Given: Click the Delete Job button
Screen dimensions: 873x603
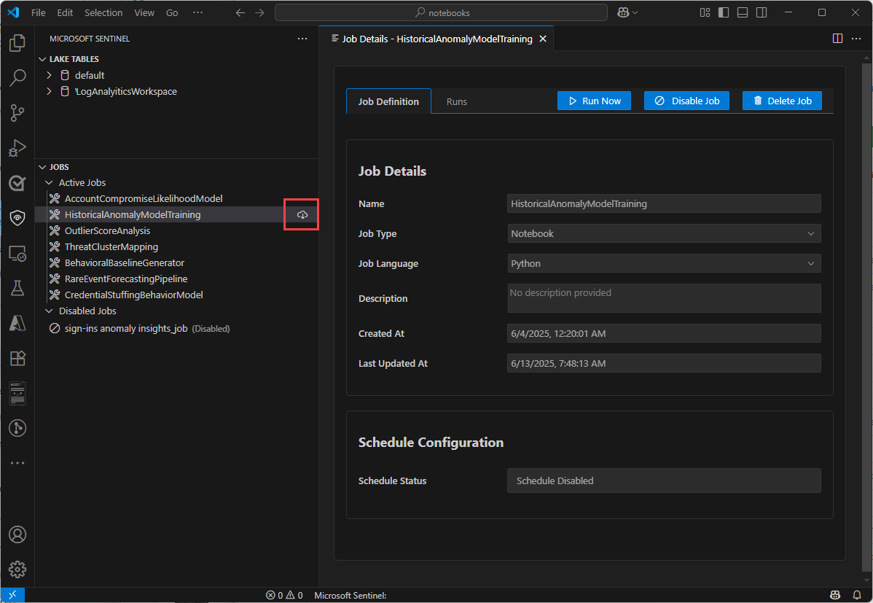Looking at the screenshot, I should point(782,101).
